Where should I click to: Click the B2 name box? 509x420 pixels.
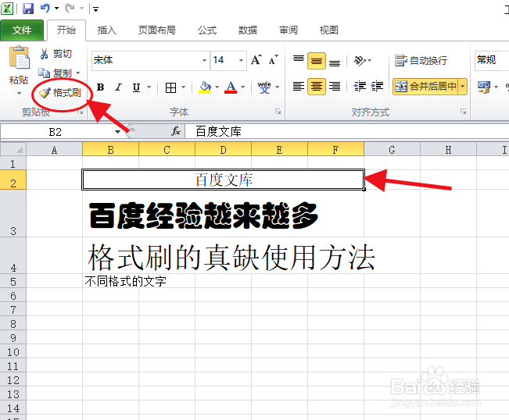56,132
